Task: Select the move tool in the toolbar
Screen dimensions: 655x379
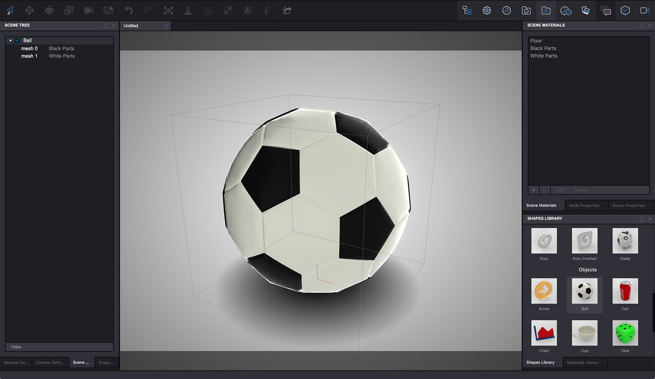Action: pyautogui.click(x=29, y=10)
